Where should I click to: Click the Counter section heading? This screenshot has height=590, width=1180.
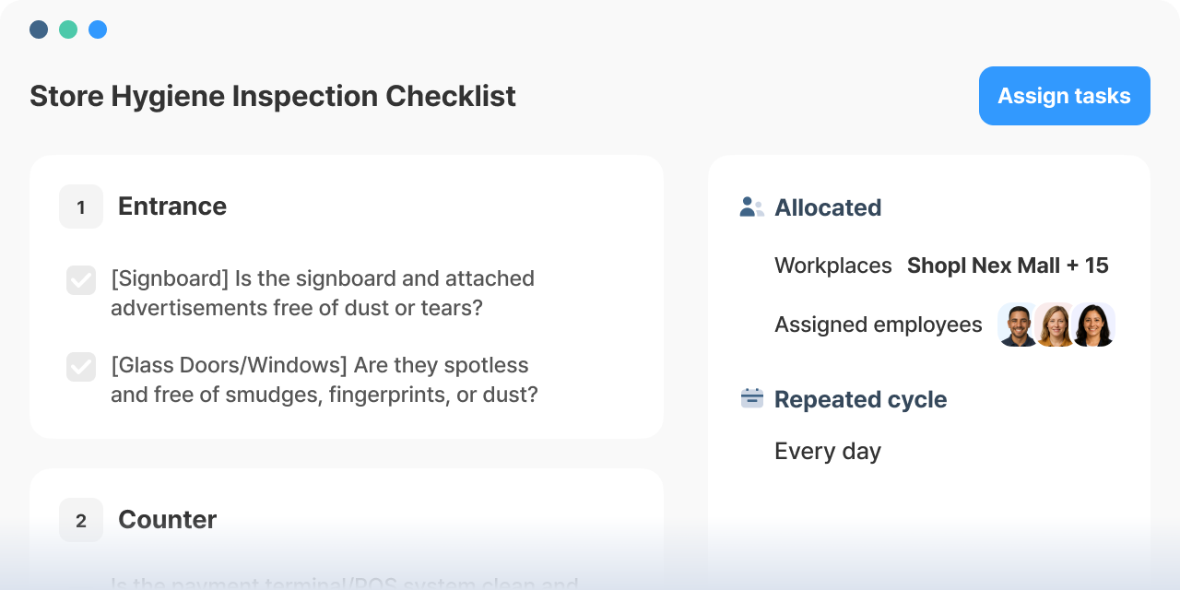coord(168,520)
